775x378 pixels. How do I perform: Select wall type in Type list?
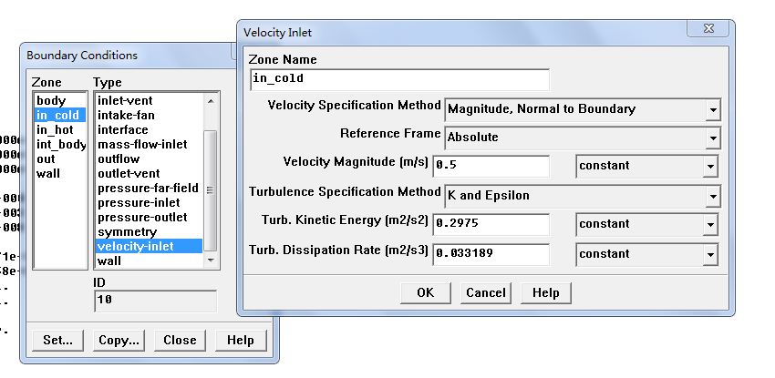109,261
